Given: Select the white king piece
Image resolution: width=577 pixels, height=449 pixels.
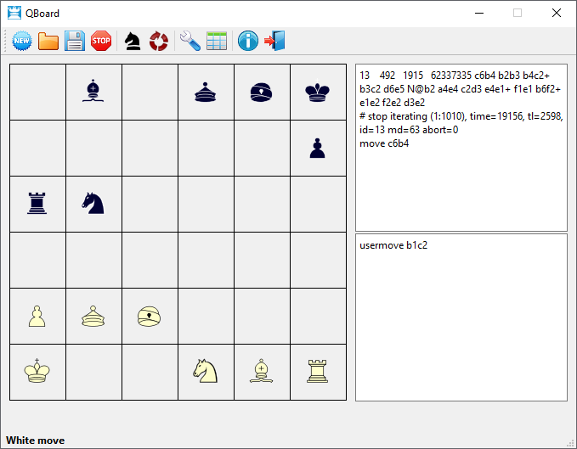Looking at the screenshot, I should pos(37,371).
